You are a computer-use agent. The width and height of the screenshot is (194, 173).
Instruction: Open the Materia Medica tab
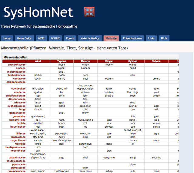tap(90, 38)
